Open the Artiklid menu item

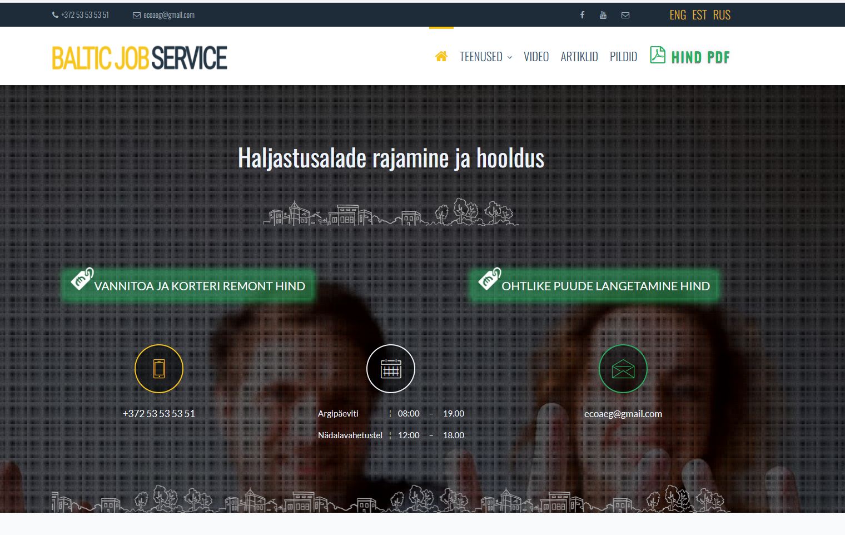tap(579, 57)
